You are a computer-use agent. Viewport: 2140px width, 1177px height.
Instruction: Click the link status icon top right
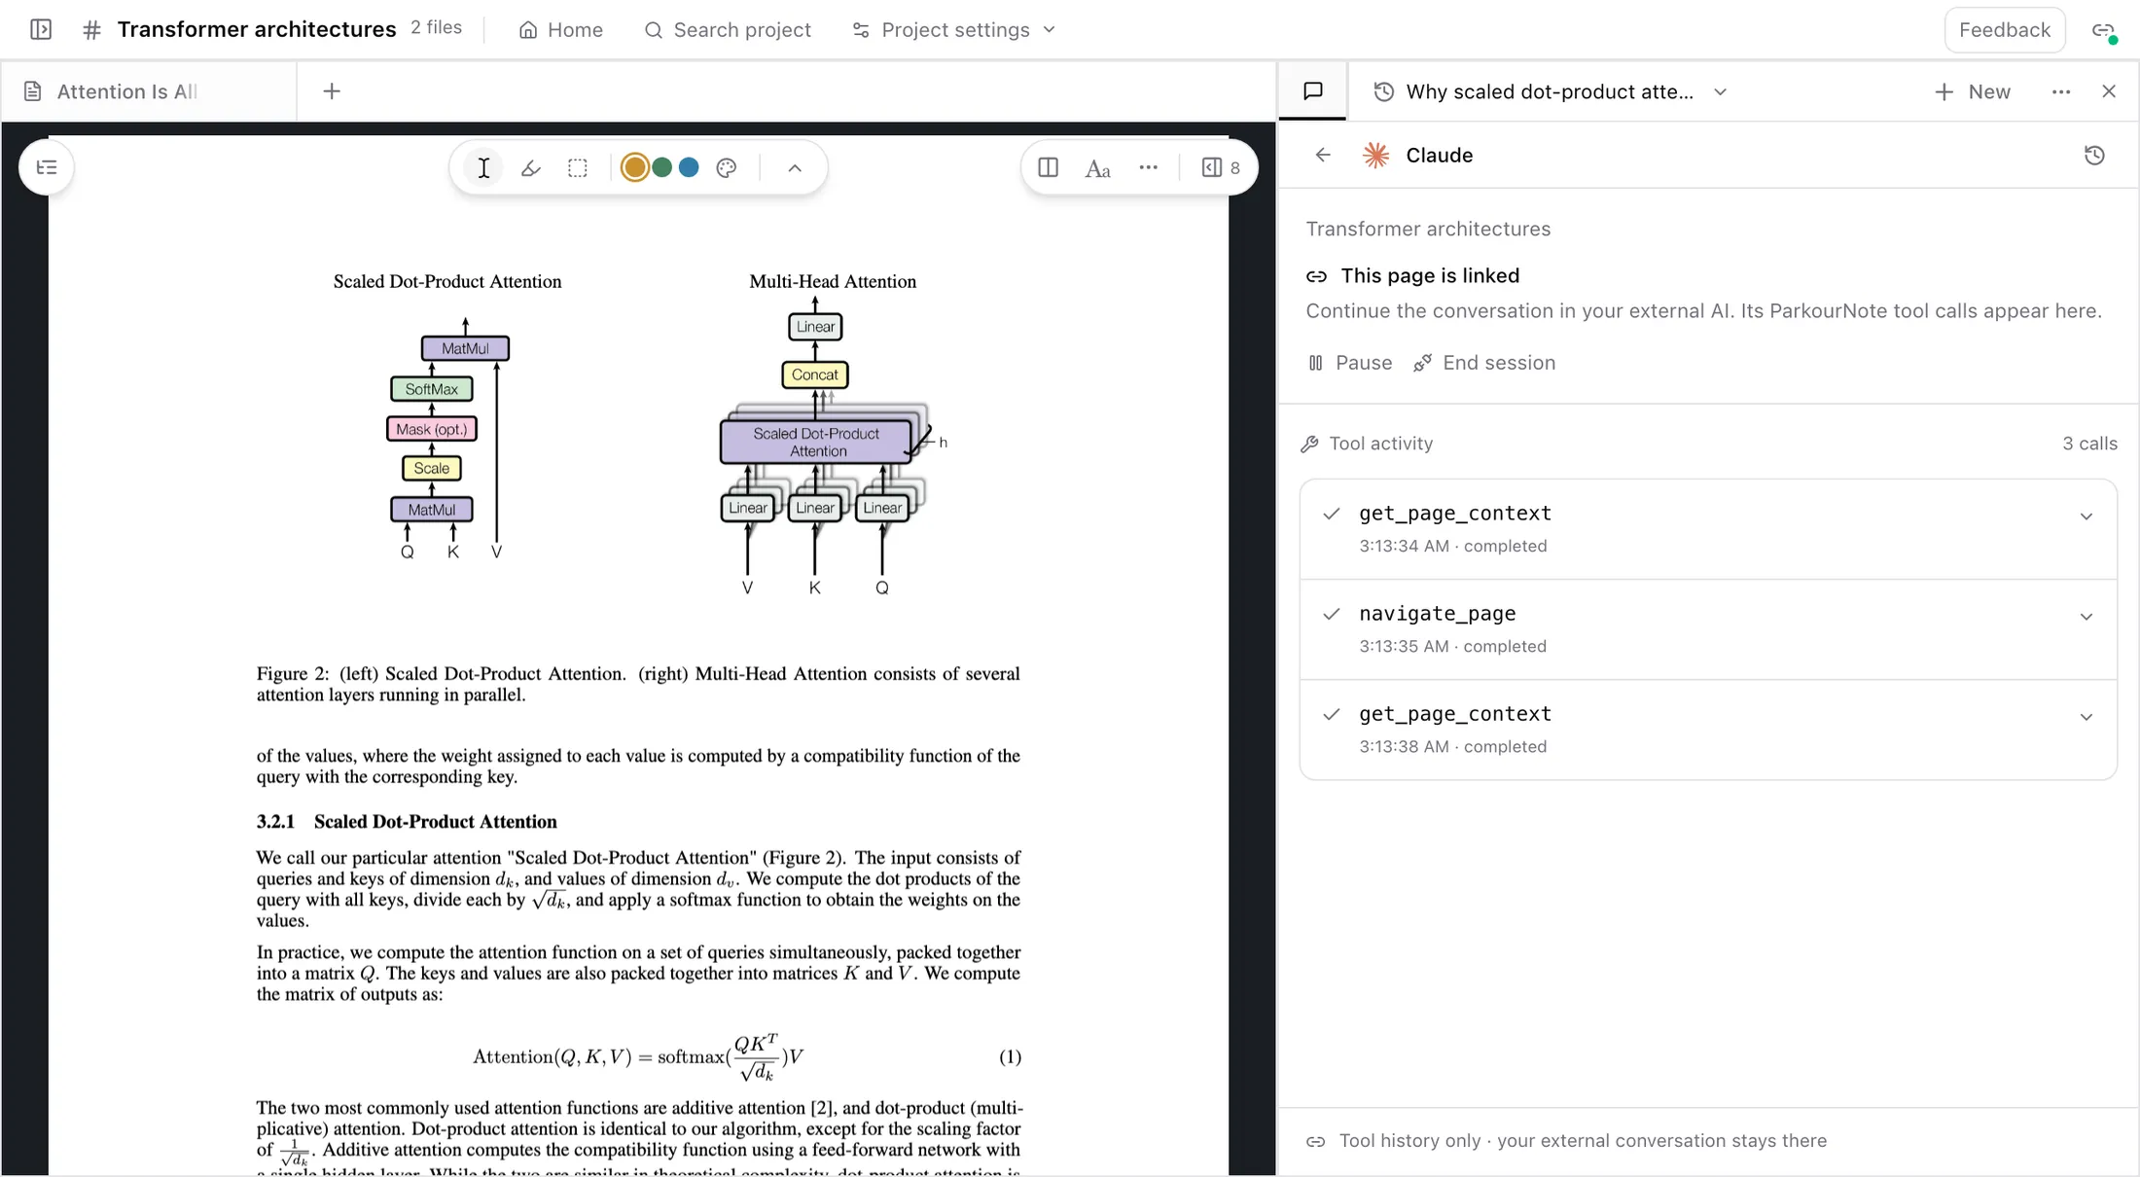[x=2104, y=31]
